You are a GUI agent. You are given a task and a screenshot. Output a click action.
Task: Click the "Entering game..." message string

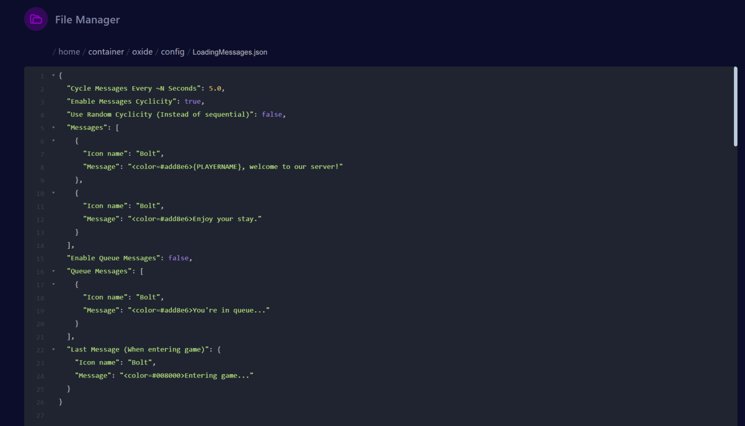(x=187, y=376)
